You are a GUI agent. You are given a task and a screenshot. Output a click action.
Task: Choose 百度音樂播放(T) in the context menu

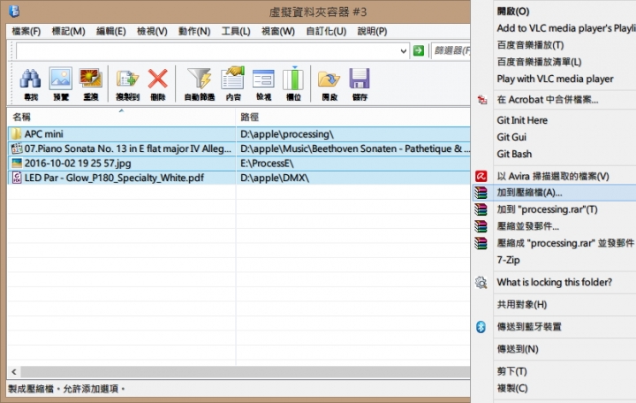(x=530, y=45)
